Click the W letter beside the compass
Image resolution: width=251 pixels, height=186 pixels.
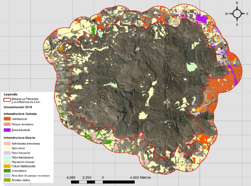(226, 14)
